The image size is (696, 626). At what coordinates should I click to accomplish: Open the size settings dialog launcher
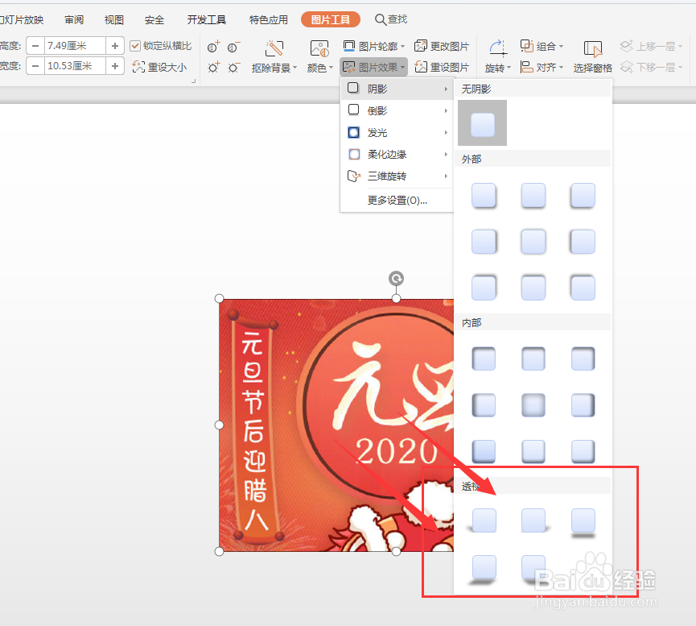pyautogui.click(x=194, y=81)
